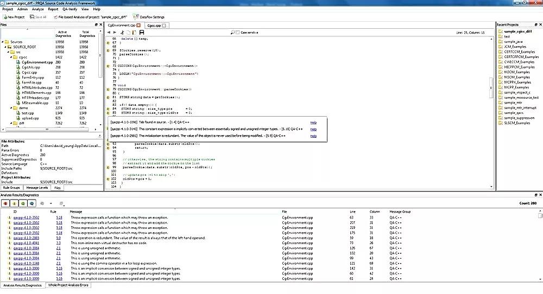The width and height of the screenshot is (543, 294).
Task: Open Help link for constant expression conversion message
Action: [x=313, y=129]
